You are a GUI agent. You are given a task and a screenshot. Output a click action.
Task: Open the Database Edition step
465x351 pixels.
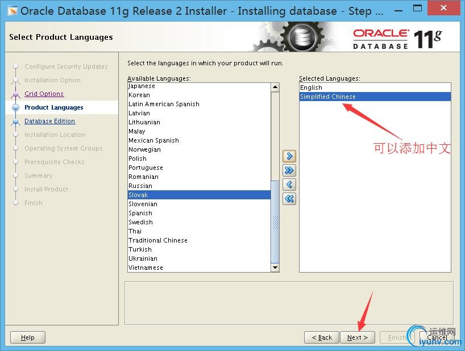click(x=49, y=121)
